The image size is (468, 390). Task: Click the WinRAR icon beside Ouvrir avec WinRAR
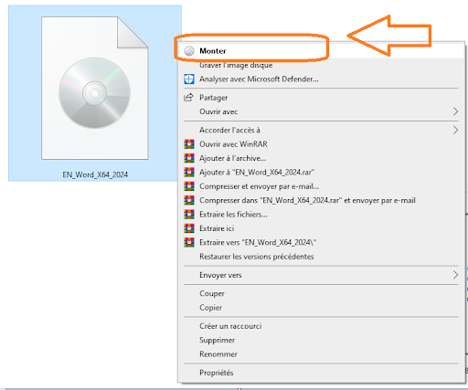tap(189, 144)
